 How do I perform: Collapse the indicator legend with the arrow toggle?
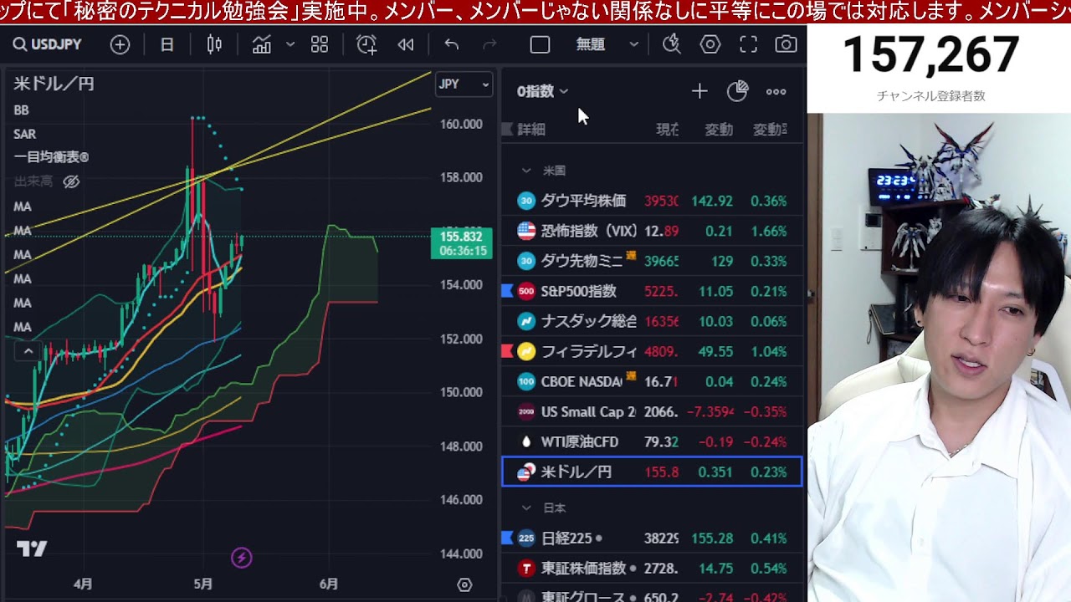pyautogui.click(x=28, y=351)
